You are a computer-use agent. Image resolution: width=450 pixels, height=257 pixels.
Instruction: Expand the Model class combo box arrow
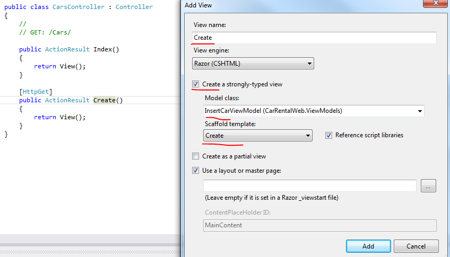pos(420,111)
